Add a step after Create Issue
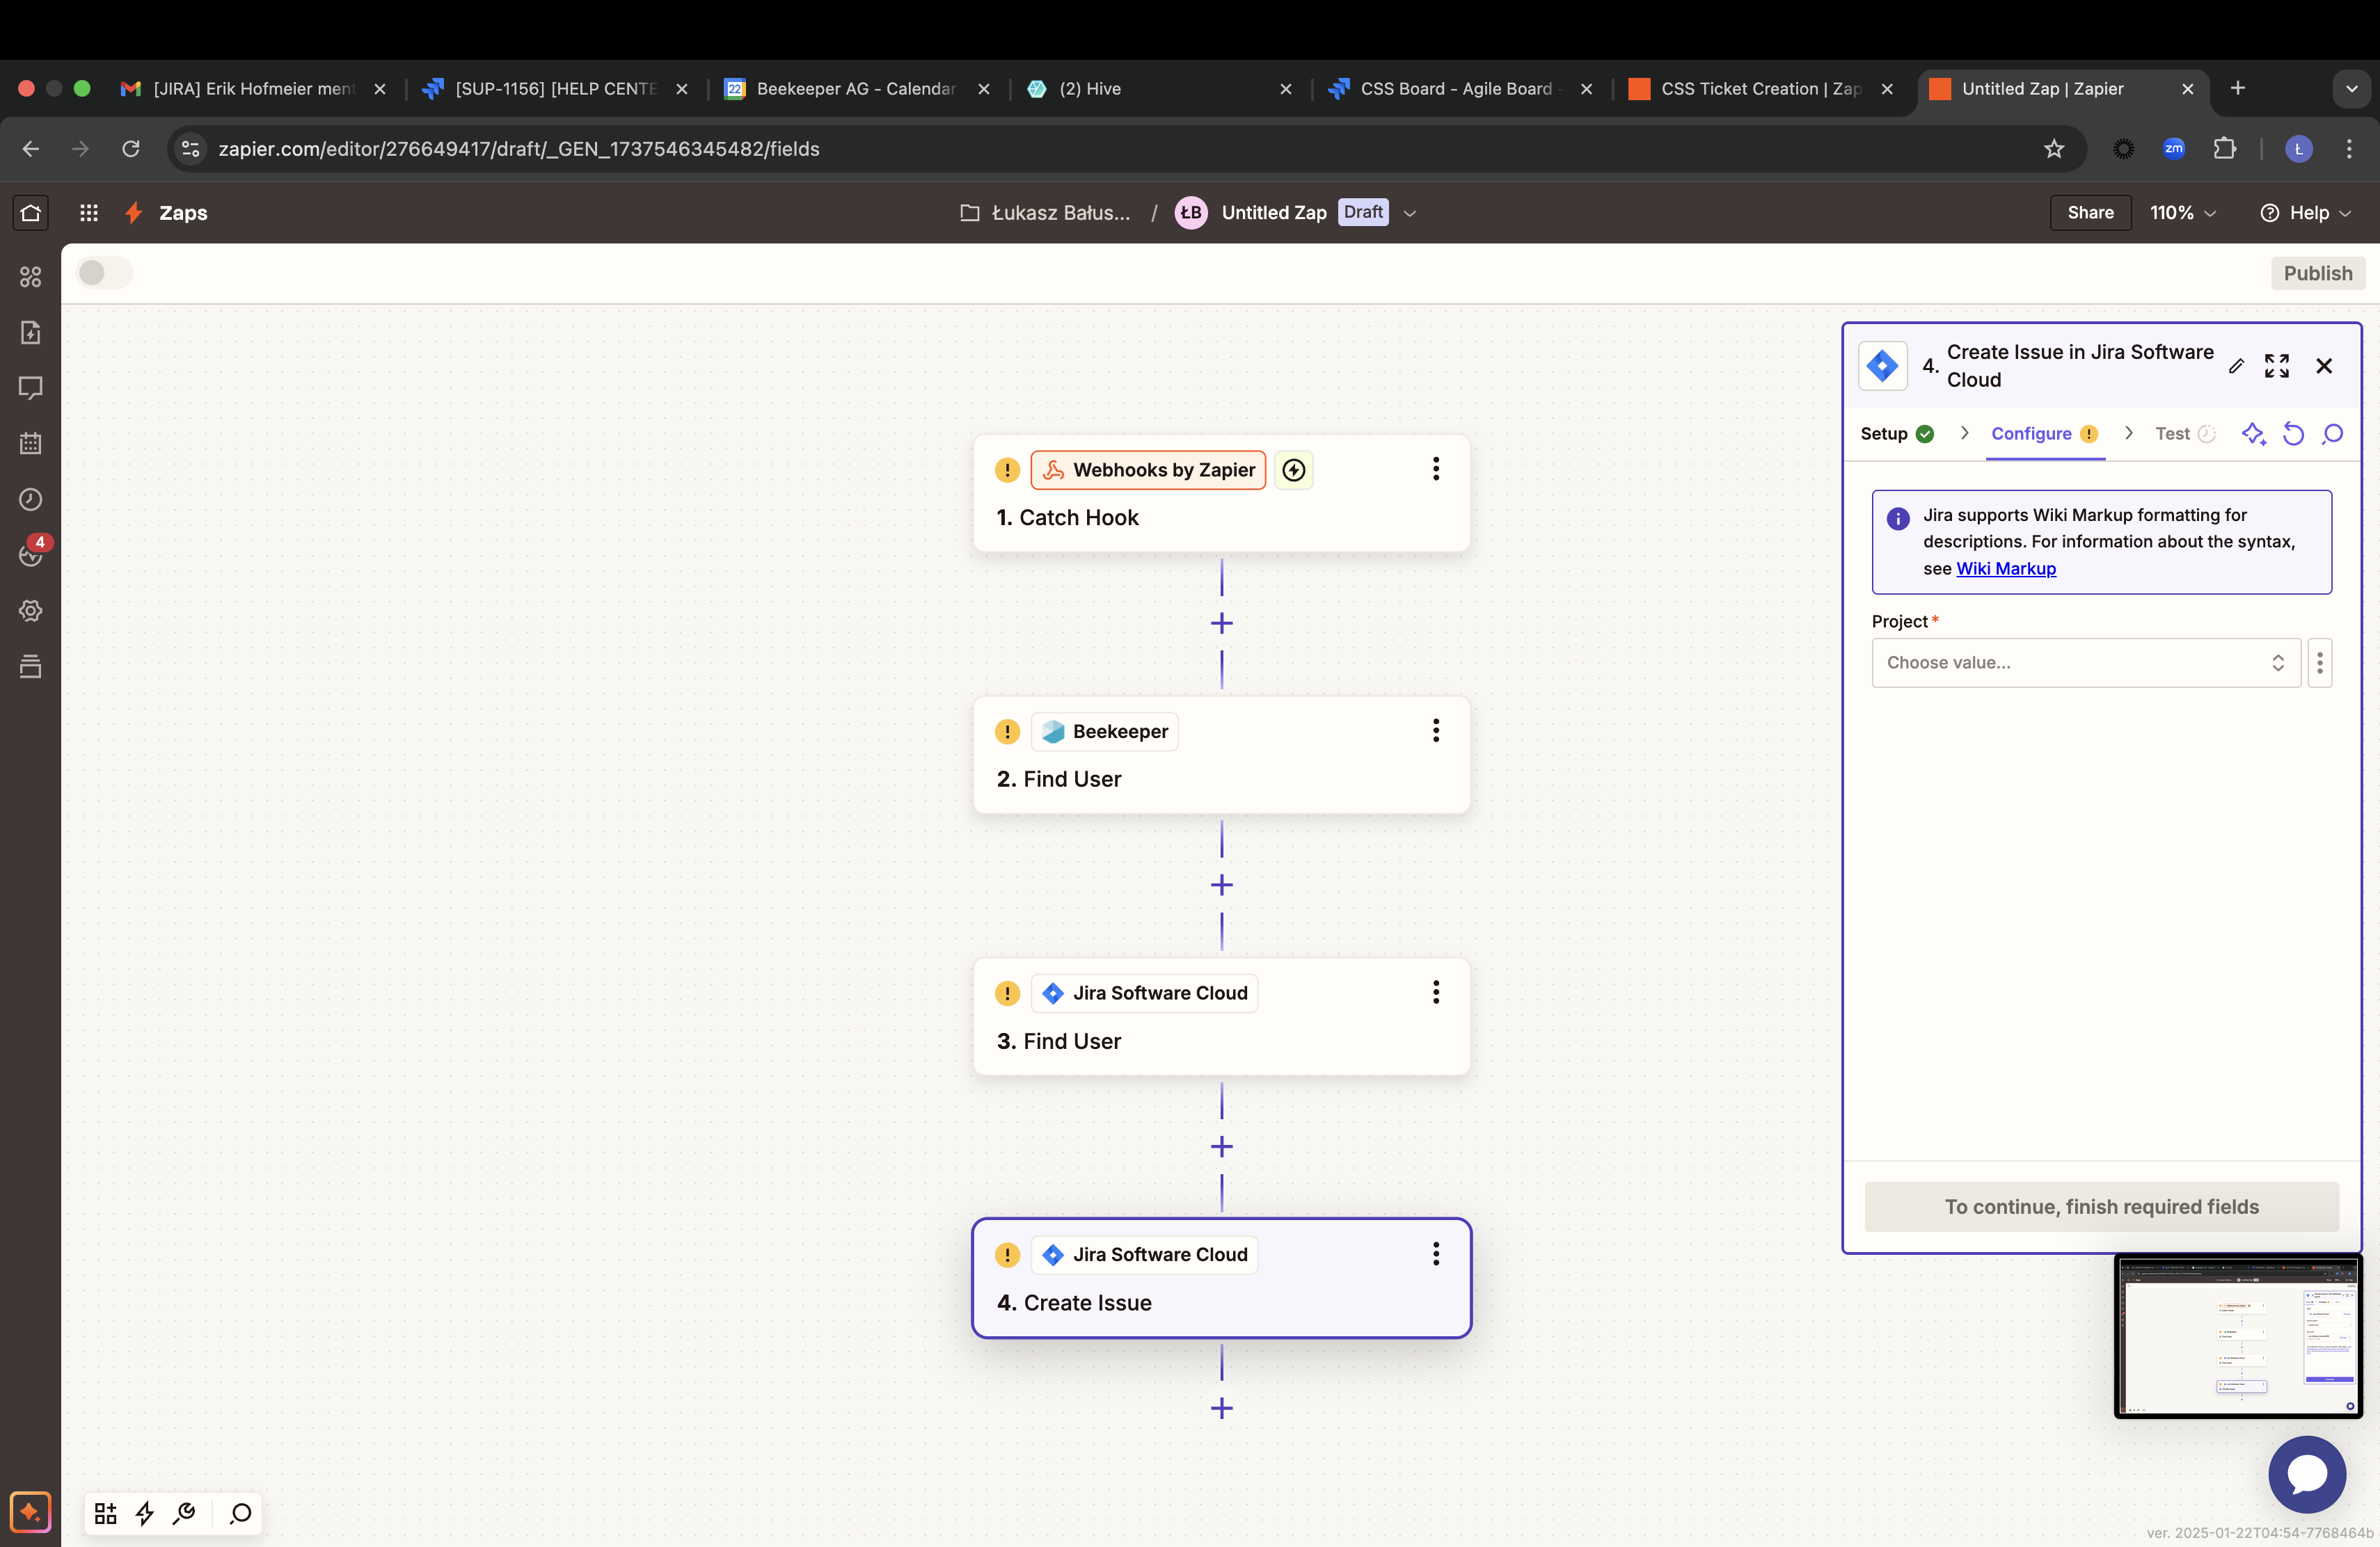2380x1547 pixels. [x=1221, y=1409]
